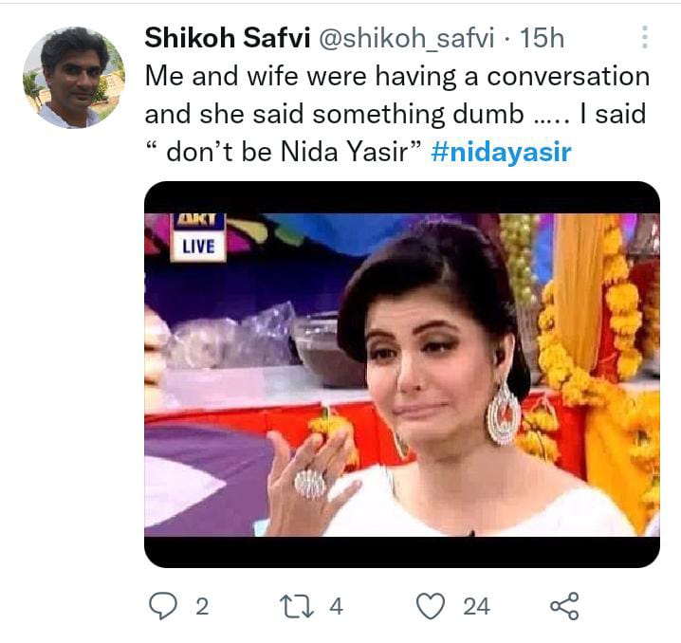Screen dimensions: 681x643
Task: Click the #nidayasir hashtag
Action: click(x=501, y=152)
